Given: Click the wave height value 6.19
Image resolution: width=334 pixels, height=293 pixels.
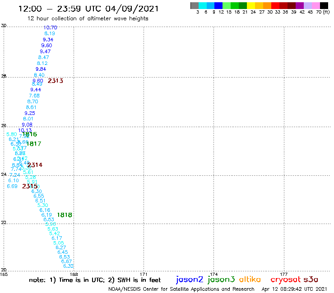Looking at the screenshot, I should pyautogui.click(x=46, y=215).
